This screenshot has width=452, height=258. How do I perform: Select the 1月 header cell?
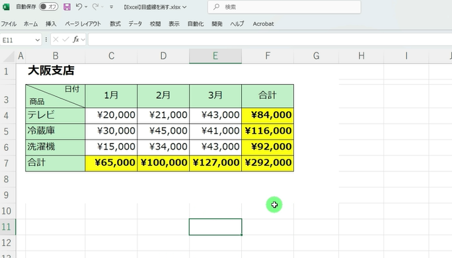pos(111,96)
